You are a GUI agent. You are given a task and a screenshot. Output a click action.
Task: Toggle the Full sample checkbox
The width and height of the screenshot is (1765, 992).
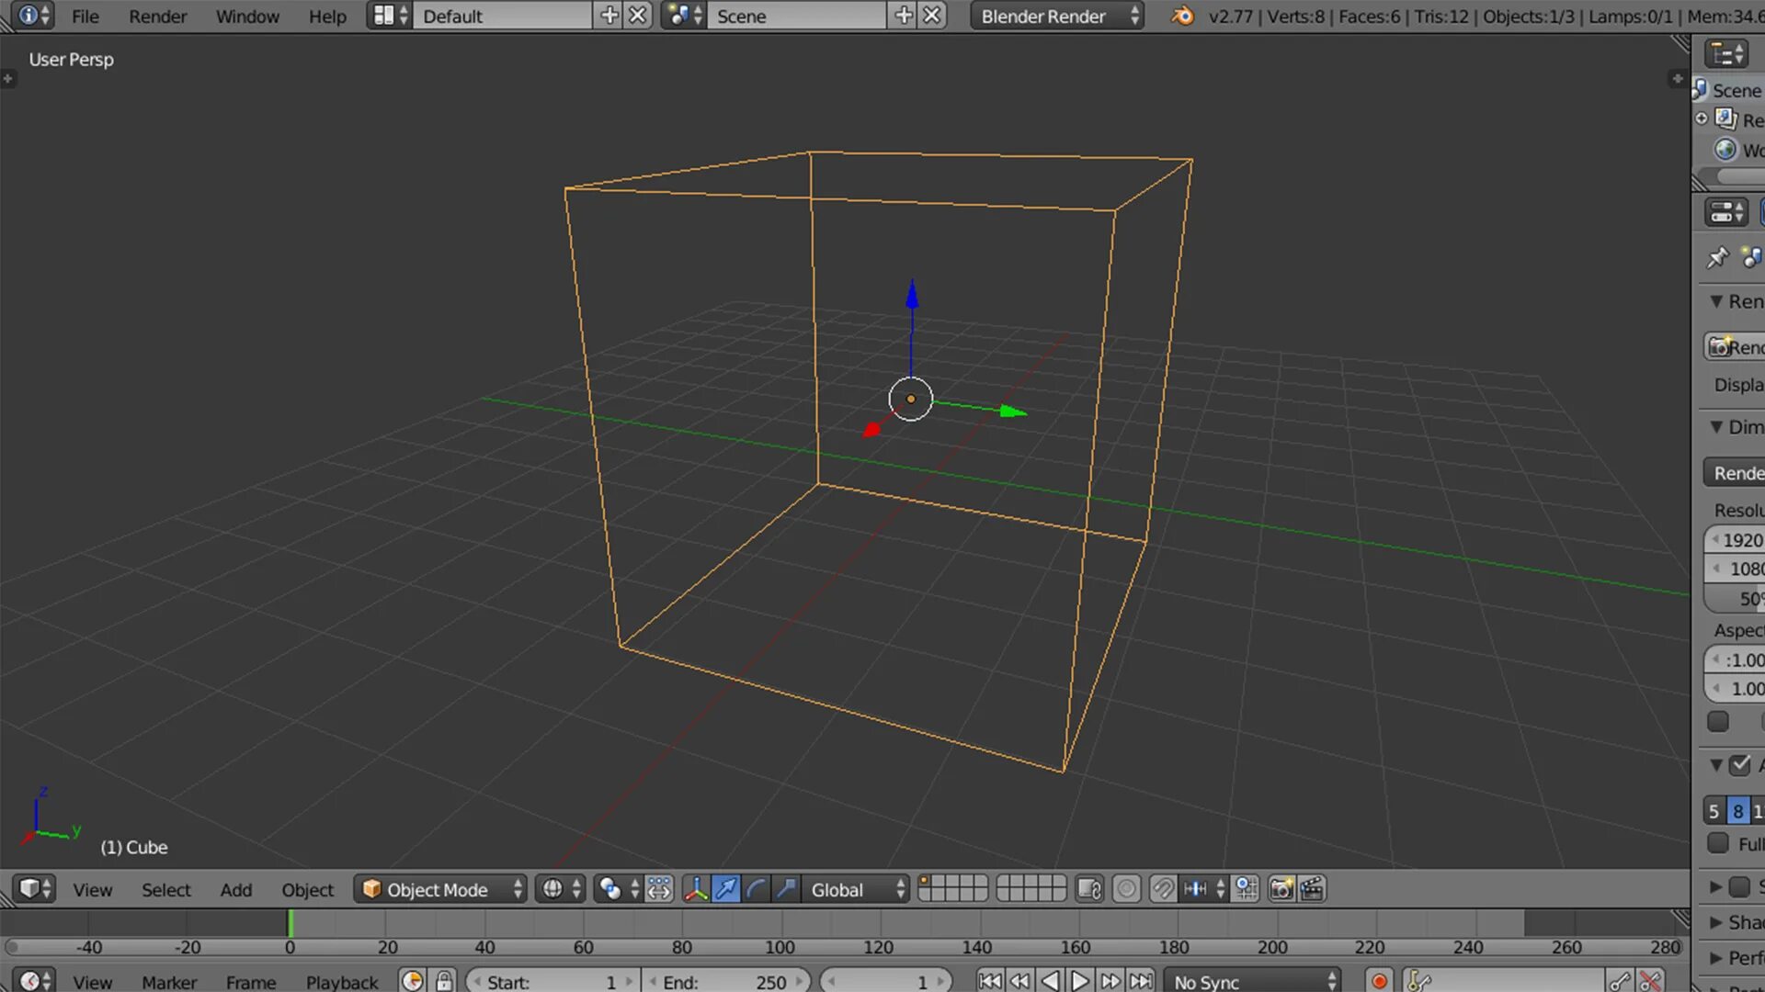(1717, 843)
